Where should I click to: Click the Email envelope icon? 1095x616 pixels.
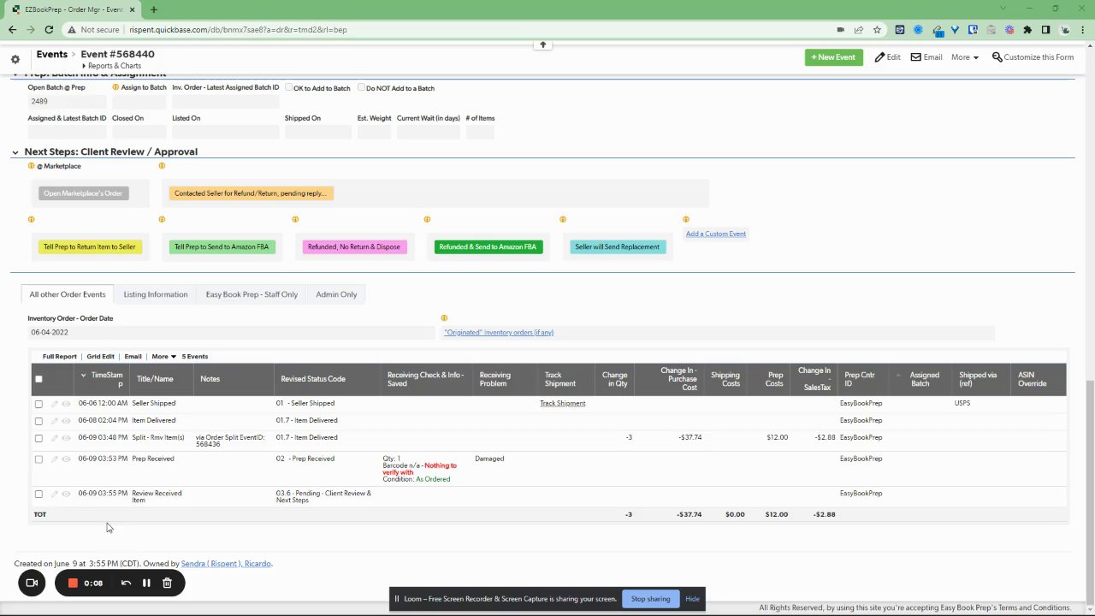pos(915,57)
